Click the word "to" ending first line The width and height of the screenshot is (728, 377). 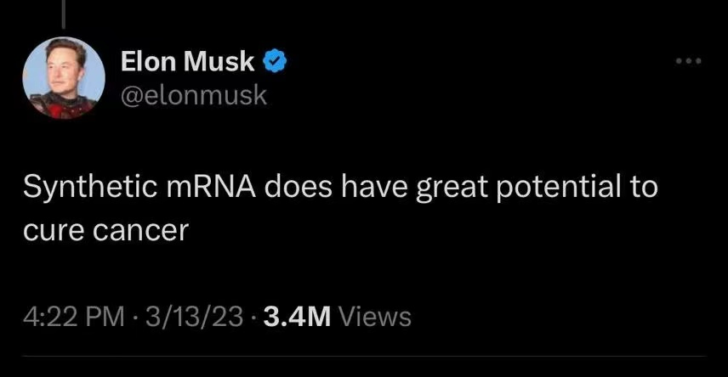(x=645, y=188)
